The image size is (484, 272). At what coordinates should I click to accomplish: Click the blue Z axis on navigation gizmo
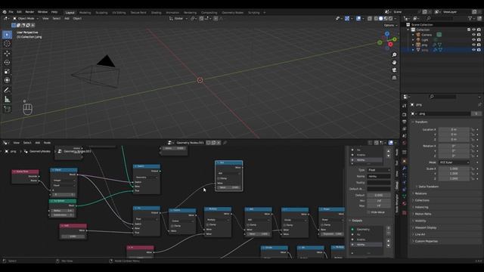coord(387,33)
